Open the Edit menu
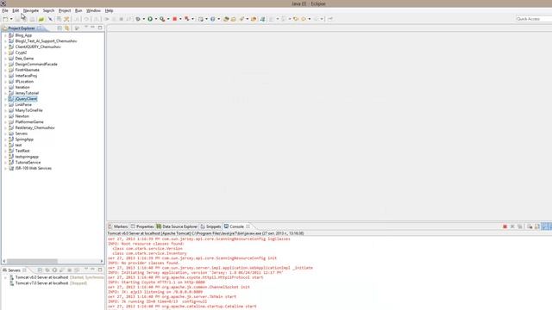Screen dimensions: 552x310 [16, 11]
